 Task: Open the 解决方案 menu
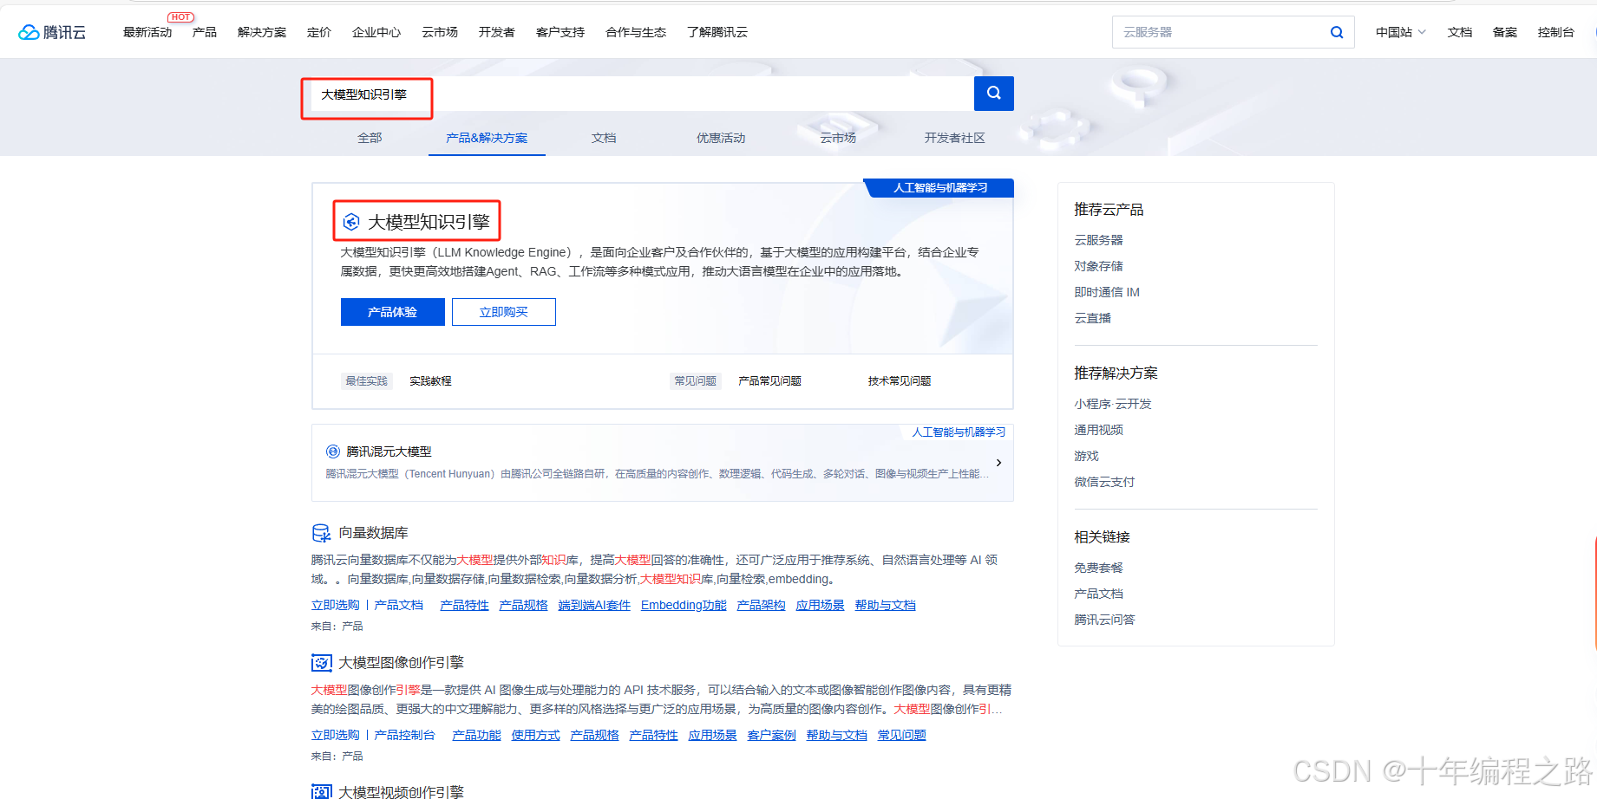[x=262, y=32]
